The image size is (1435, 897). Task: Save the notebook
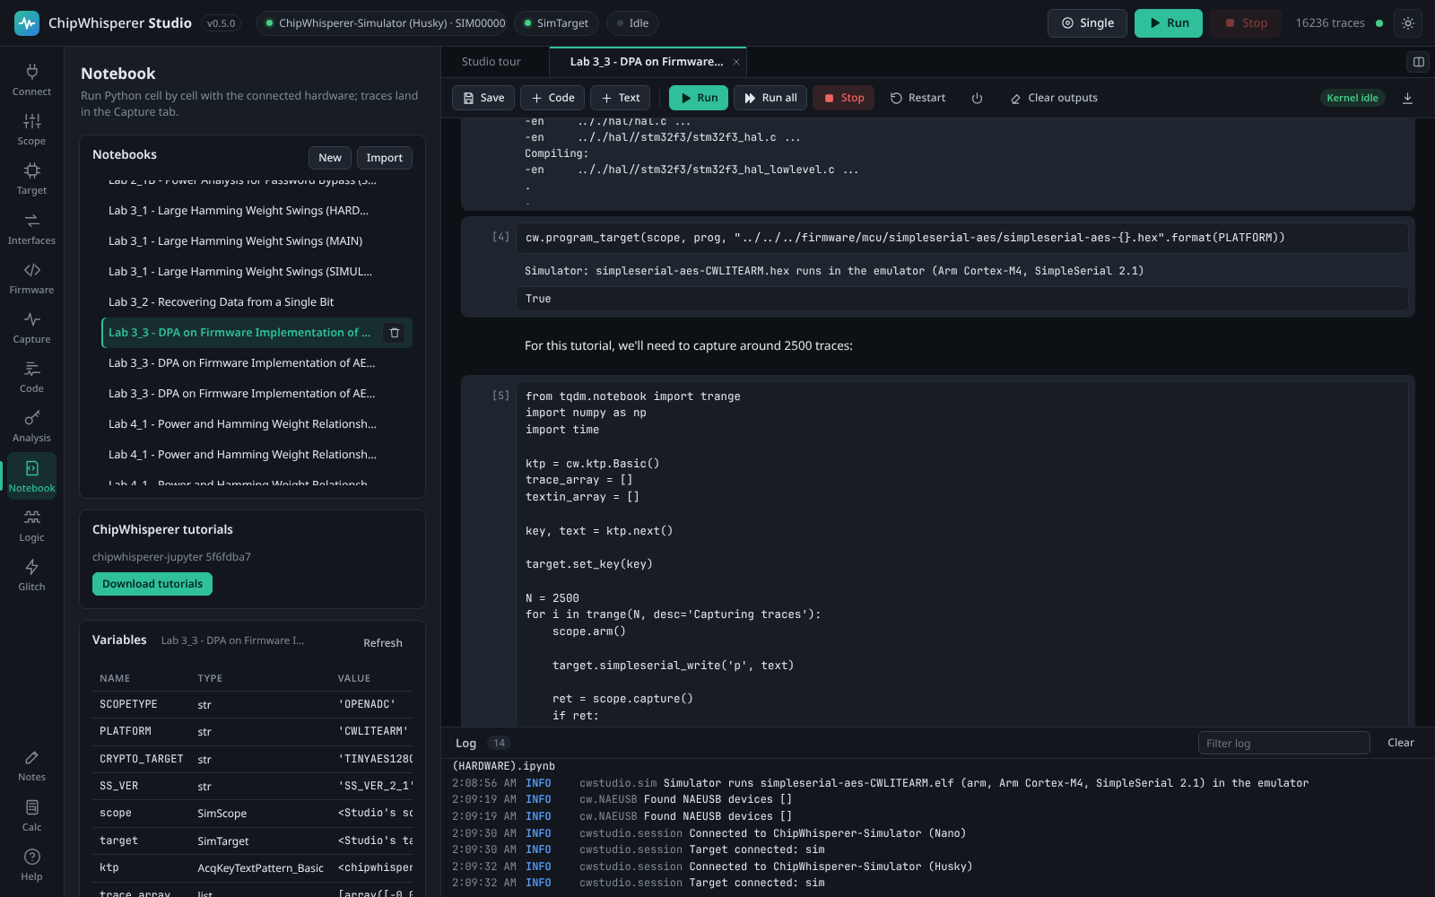point(483,98)
